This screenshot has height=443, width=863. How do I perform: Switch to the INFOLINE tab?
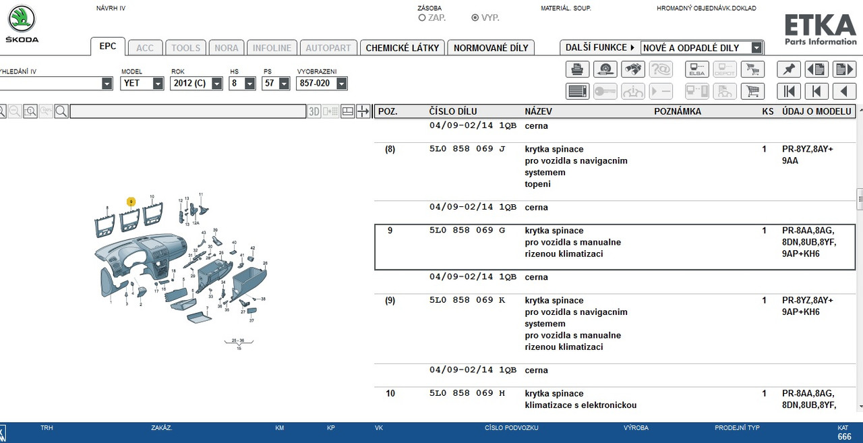pyautogui.click(x=272, y=48)
